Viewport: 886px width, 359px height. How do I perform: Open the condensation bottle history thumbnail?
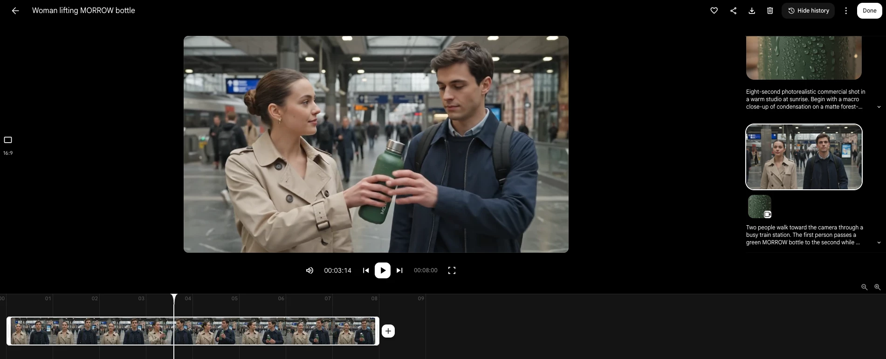(x=804, y=57)
